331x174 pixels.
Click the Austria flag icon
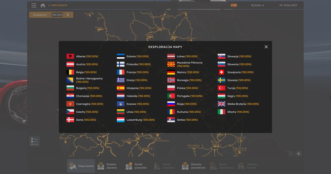(70, 64)
